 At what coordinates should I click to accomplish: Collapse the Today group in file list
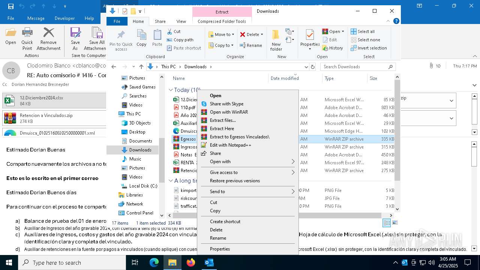point(171,90)
